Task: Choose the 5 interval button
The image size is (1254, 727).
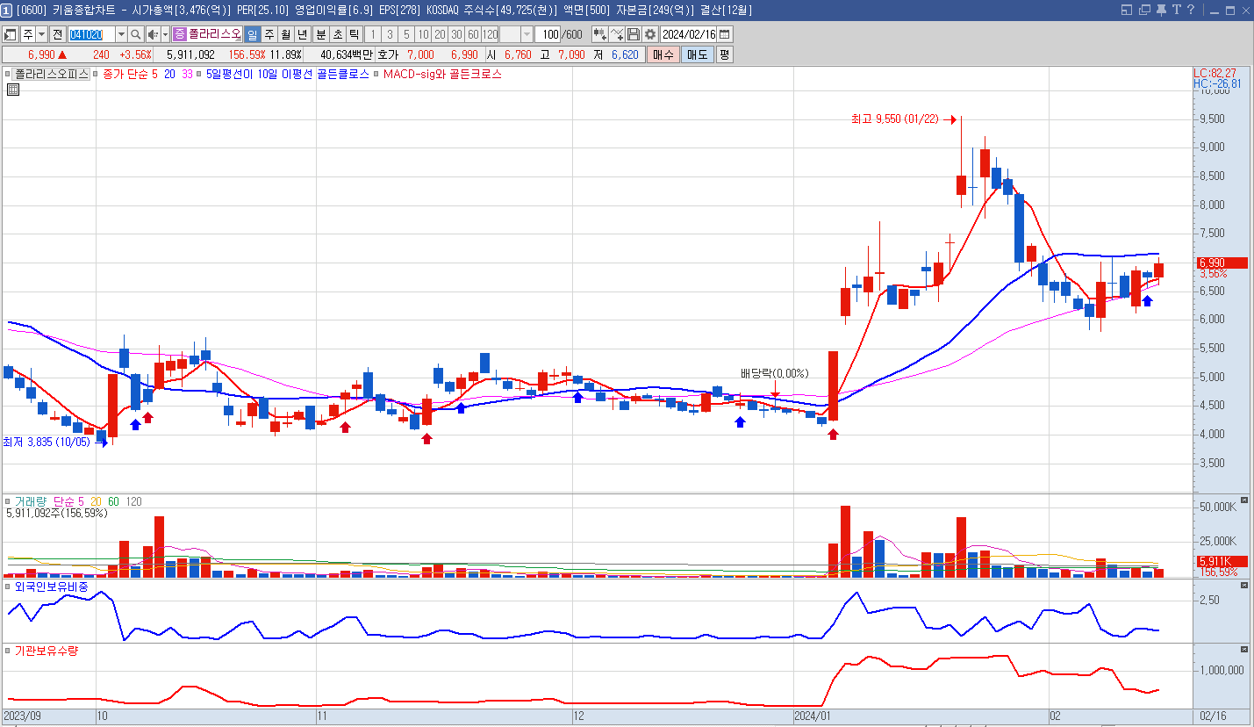Action: [x=406, y=34]
